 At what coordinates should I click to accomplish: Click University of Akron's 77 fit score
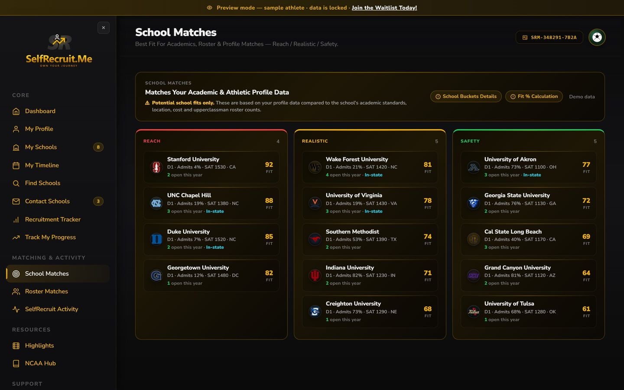[586, 165]
